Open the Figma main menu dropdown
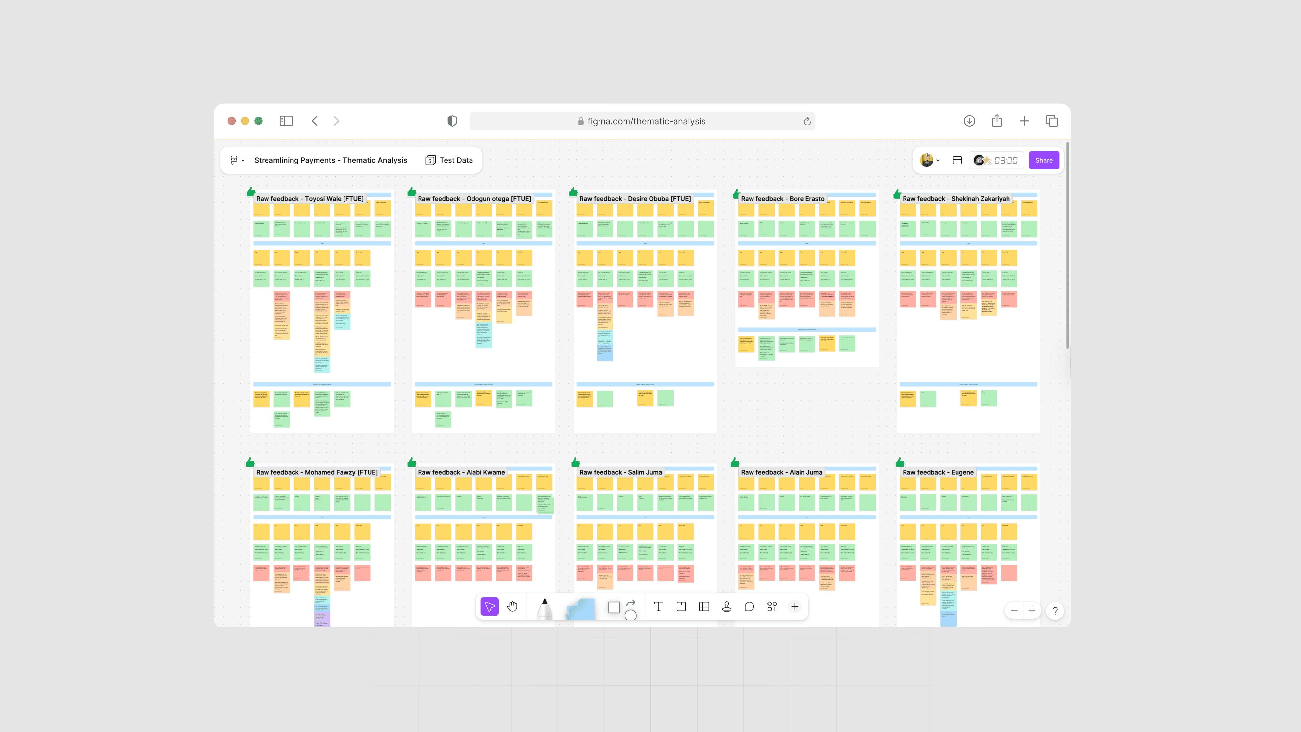The width and height of the screenshot is (1301, 732). click(x=236, y=160)
